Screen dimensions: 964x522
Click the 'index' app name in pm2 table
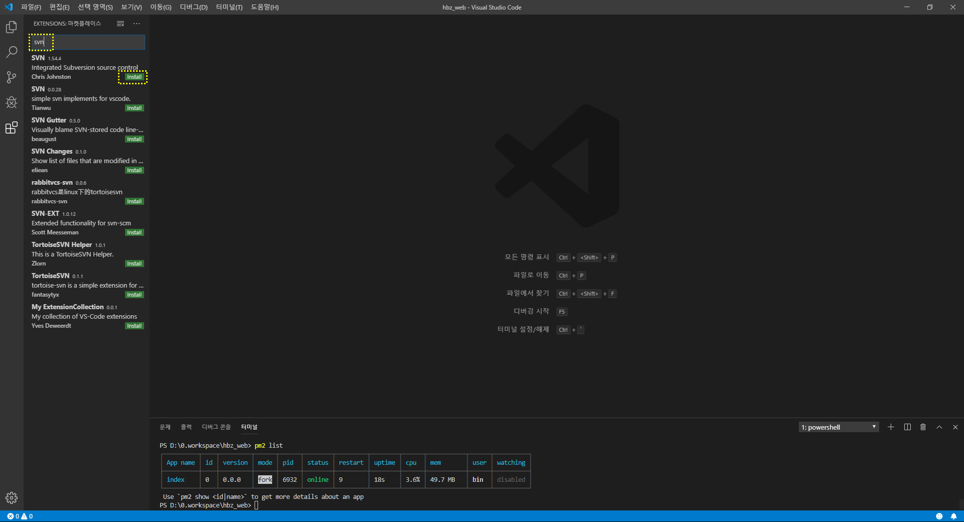[x=175, y=480]
